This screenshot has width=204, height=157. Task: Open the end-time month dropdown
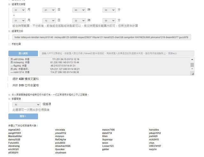[19, 20]
